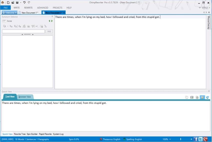Screen dimensions: 212x142
Task: Click the synonym toolbar icon right of separator
Action: coord(37,26)
